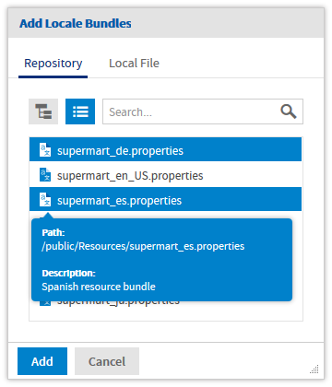Viewport: 332px width, 387px height.
Task: Switch to list view icon
Action: tap(80, 111)
